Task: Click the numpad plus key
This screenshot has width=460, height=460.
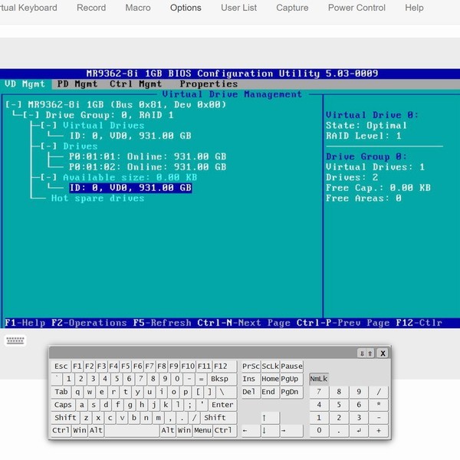Action: click(x=379, y=430)
